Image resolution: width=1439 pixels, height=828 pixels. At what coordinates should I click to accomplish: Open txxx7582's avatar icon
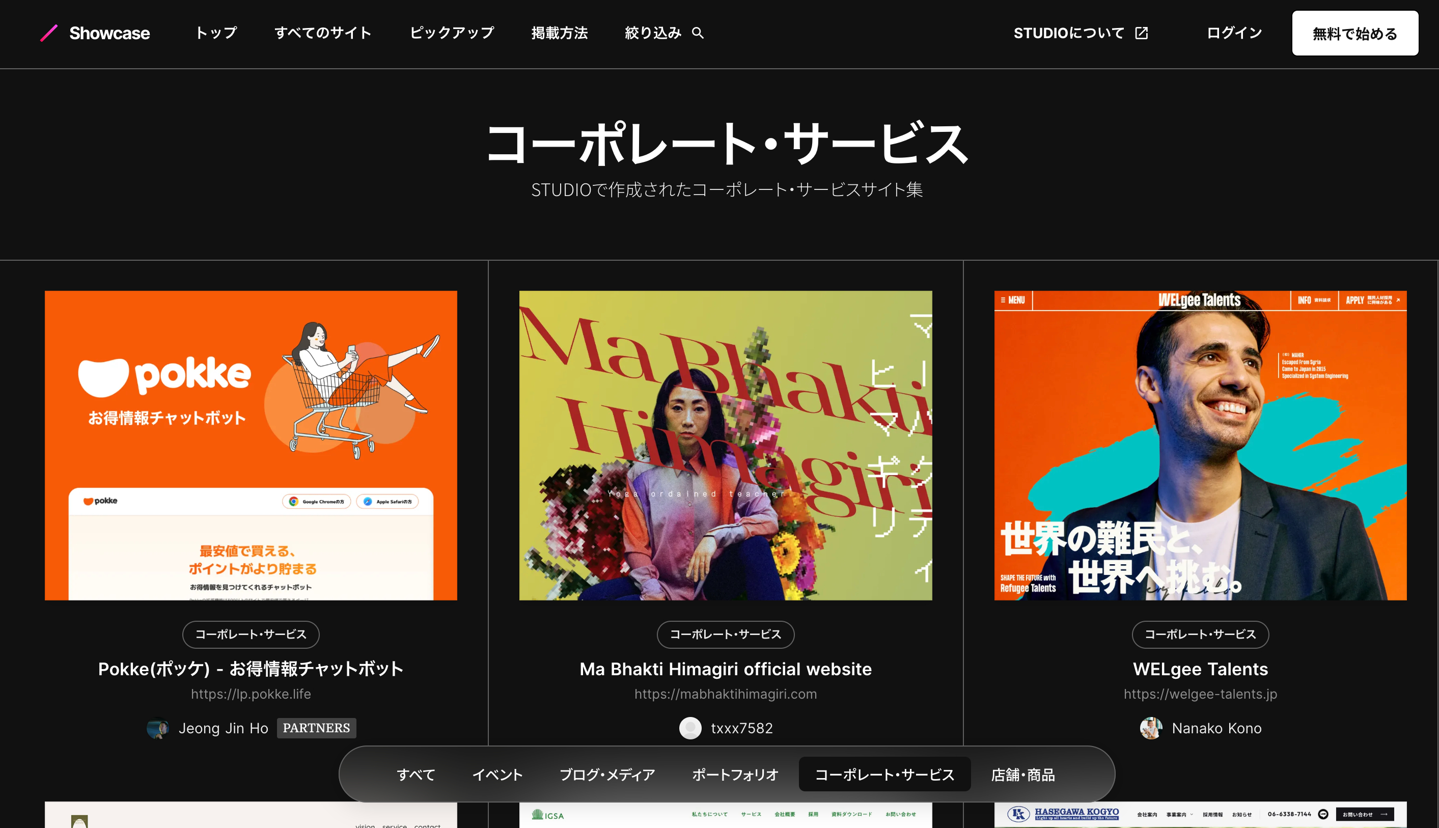[690, 728]
